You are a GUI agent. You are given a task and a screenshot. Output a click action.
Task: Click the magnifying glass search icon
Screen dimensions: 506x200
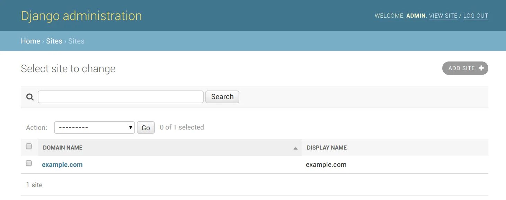pyautogui.click(x=30, y=97)
